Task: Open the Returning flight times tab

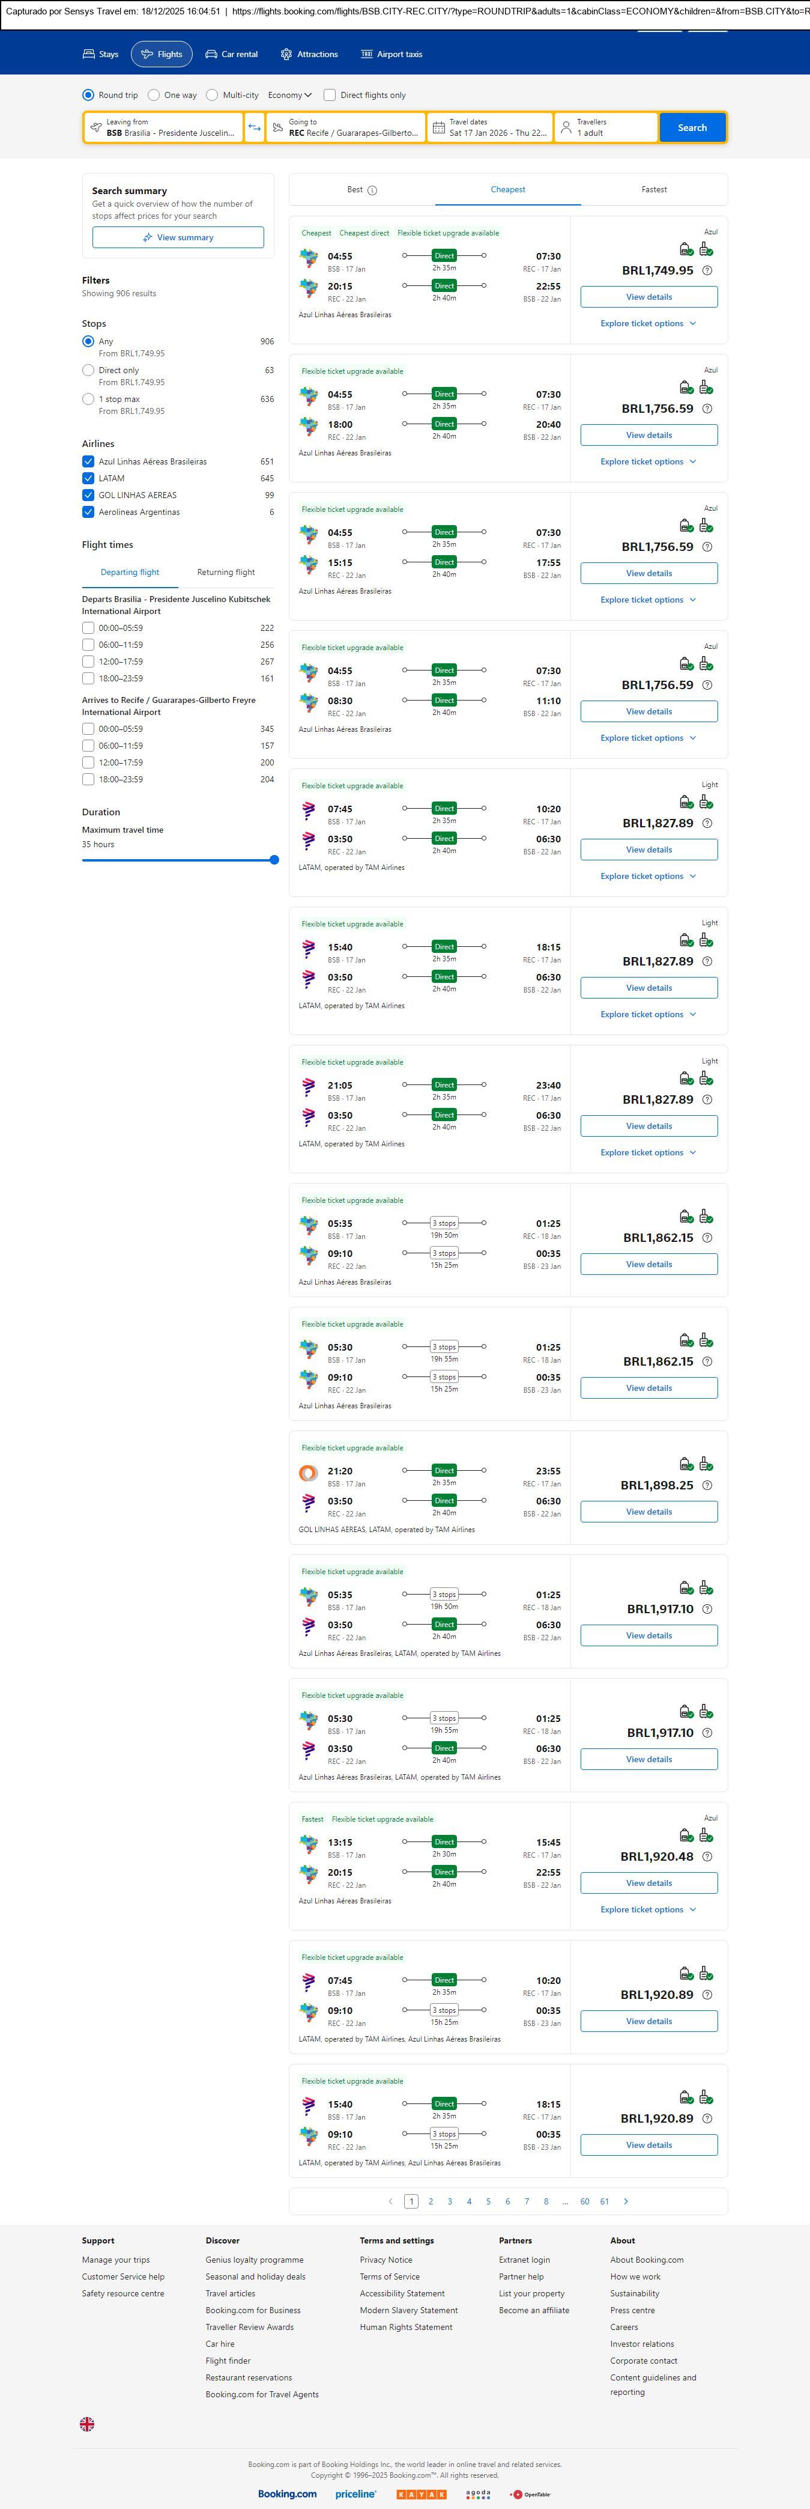Action: point(226,573)
